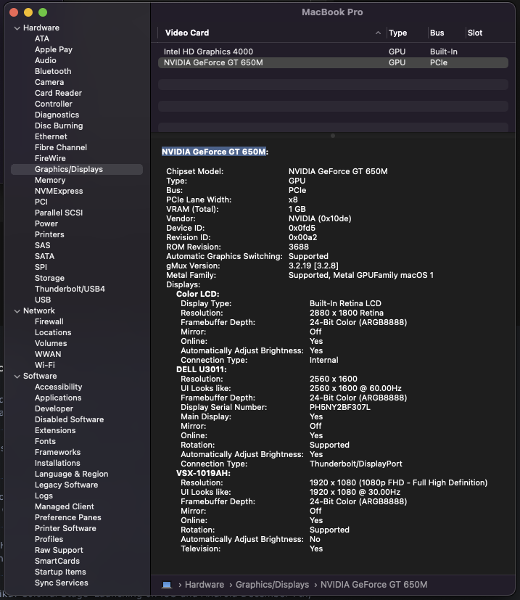Viewport: 520px width, 600px height.
Task: Sort by Bus column header
Action: [437, 33]
